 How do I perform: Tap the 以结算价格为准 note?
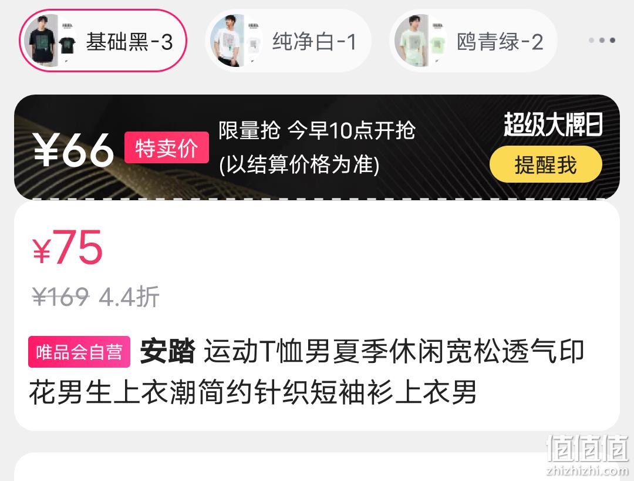299,164
